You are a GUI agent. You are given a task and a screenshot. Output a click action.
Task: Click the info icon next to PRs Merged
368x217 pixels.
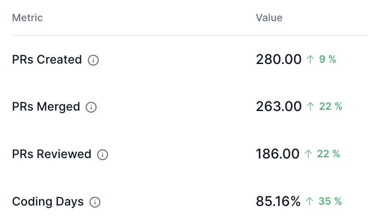pyautogui.click(x=91, y=107)
